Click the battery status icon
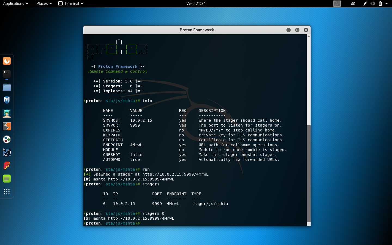Screen dimensions: 392x245 [x=380, y=4]
